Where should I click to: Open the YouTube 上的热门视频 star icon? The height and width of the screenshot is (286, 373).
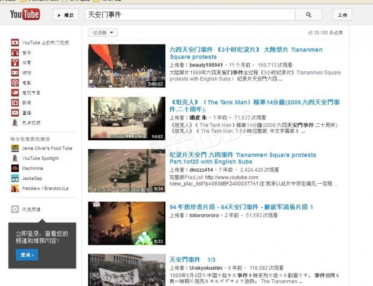15,43
